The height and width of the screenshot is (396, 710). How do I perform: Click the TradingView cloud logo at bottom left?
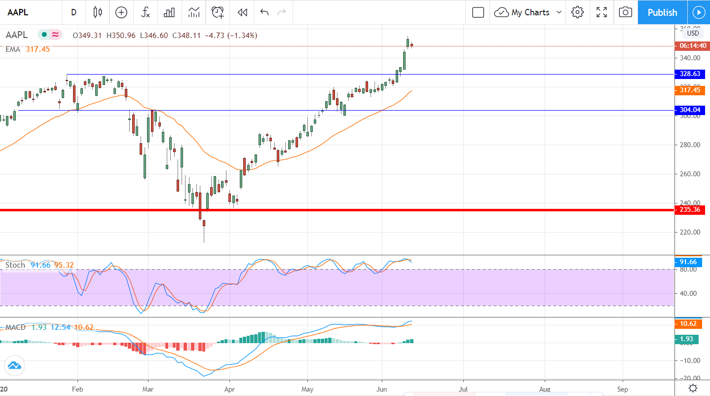tap(14, 366)
